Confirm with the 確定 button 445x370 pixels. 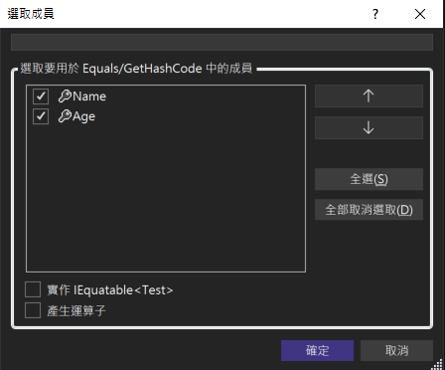317,350
